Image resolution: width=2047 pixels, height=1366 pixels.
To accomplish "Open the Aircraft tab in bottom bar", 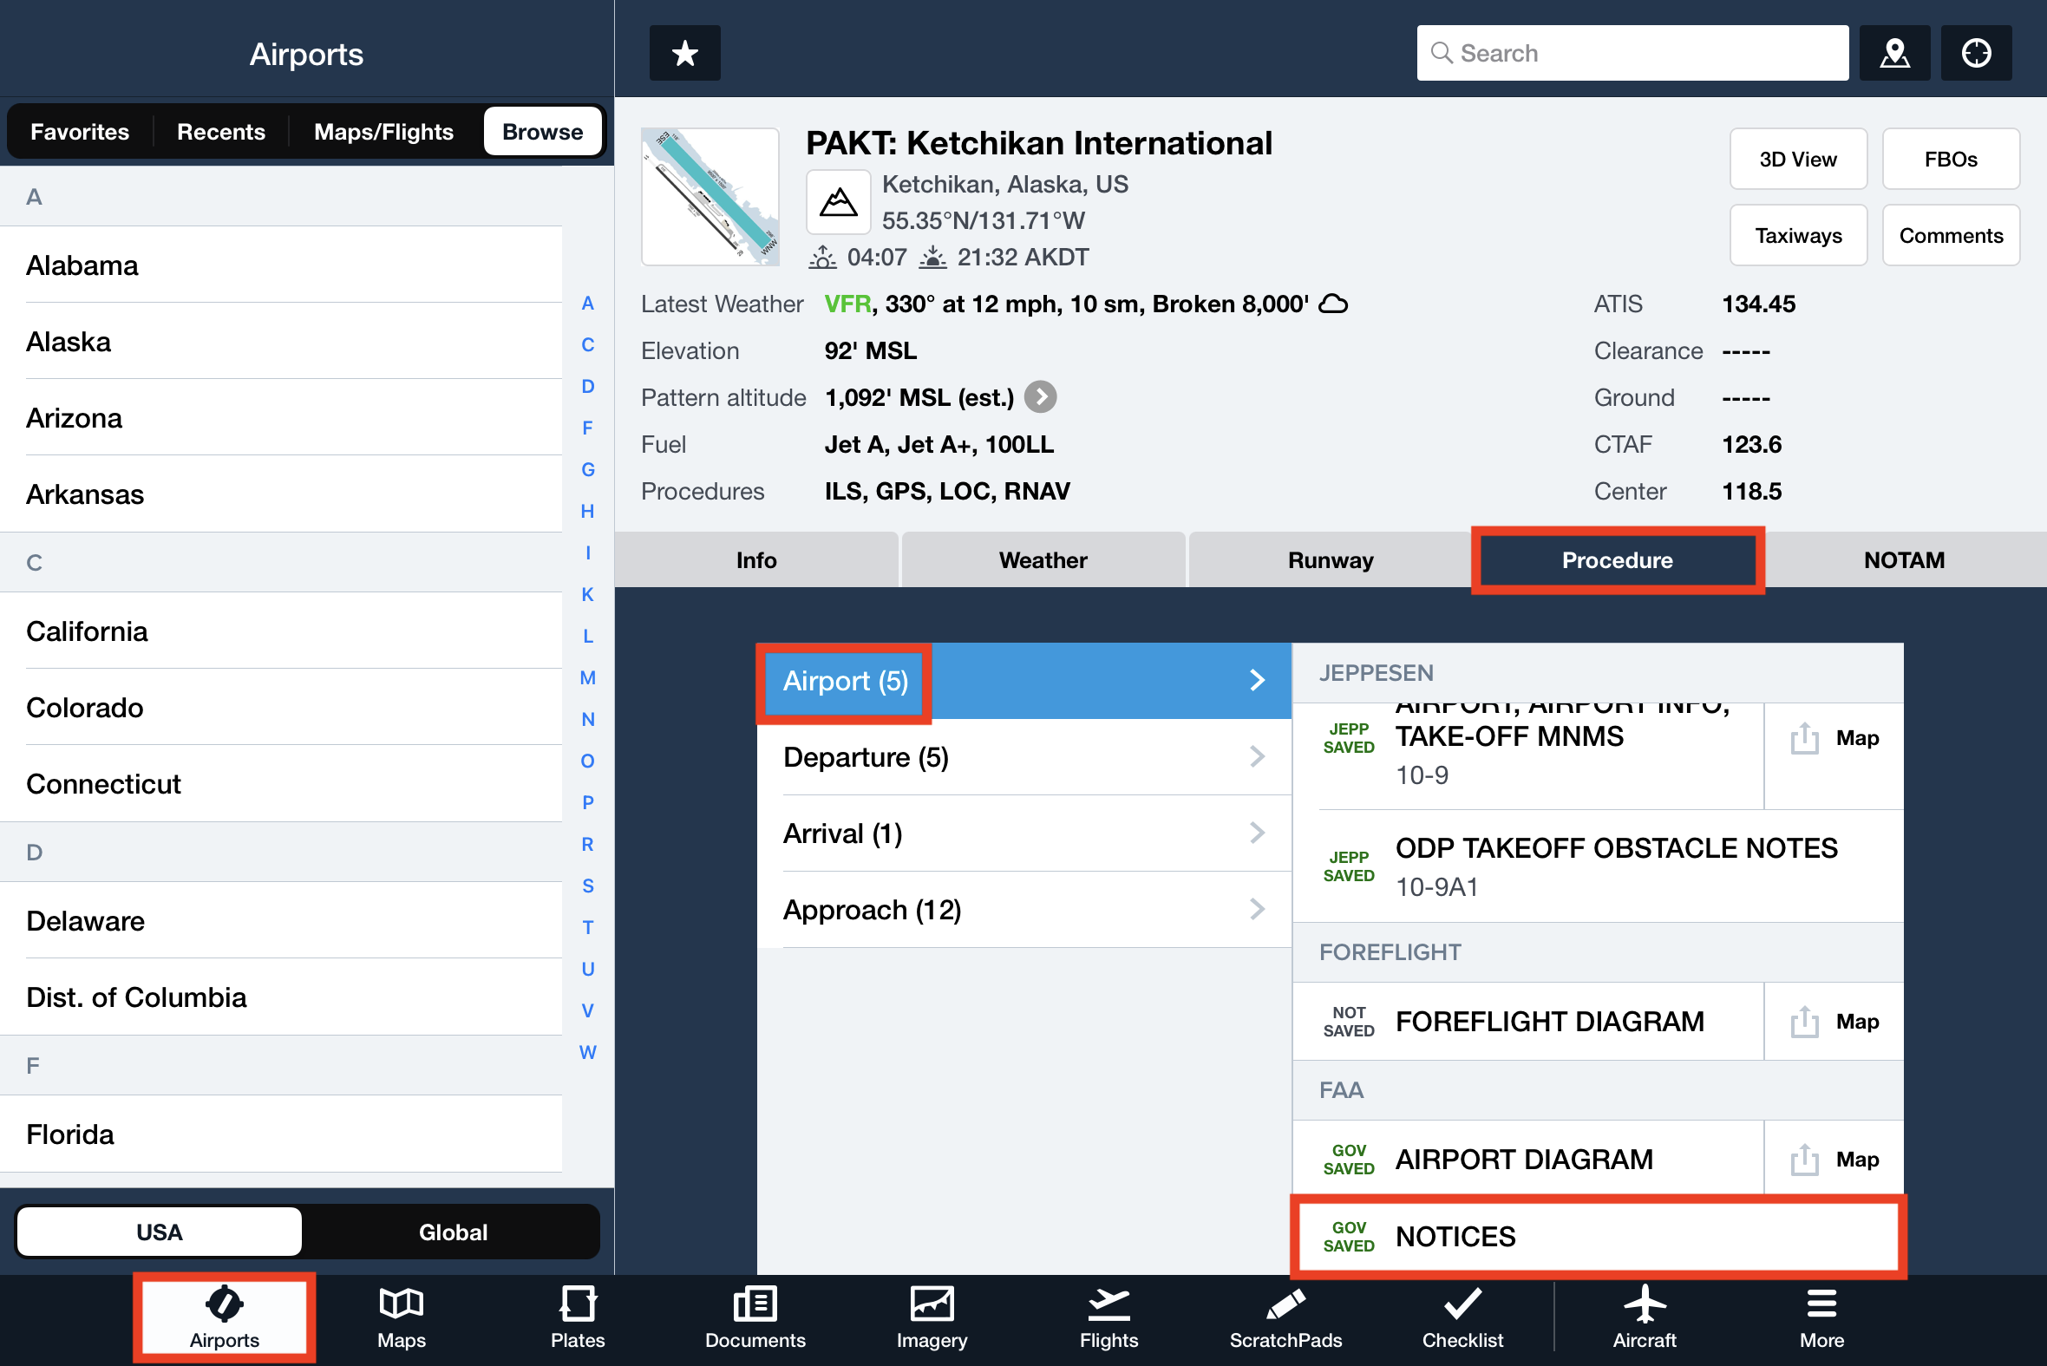I will click(1644, 1317).
